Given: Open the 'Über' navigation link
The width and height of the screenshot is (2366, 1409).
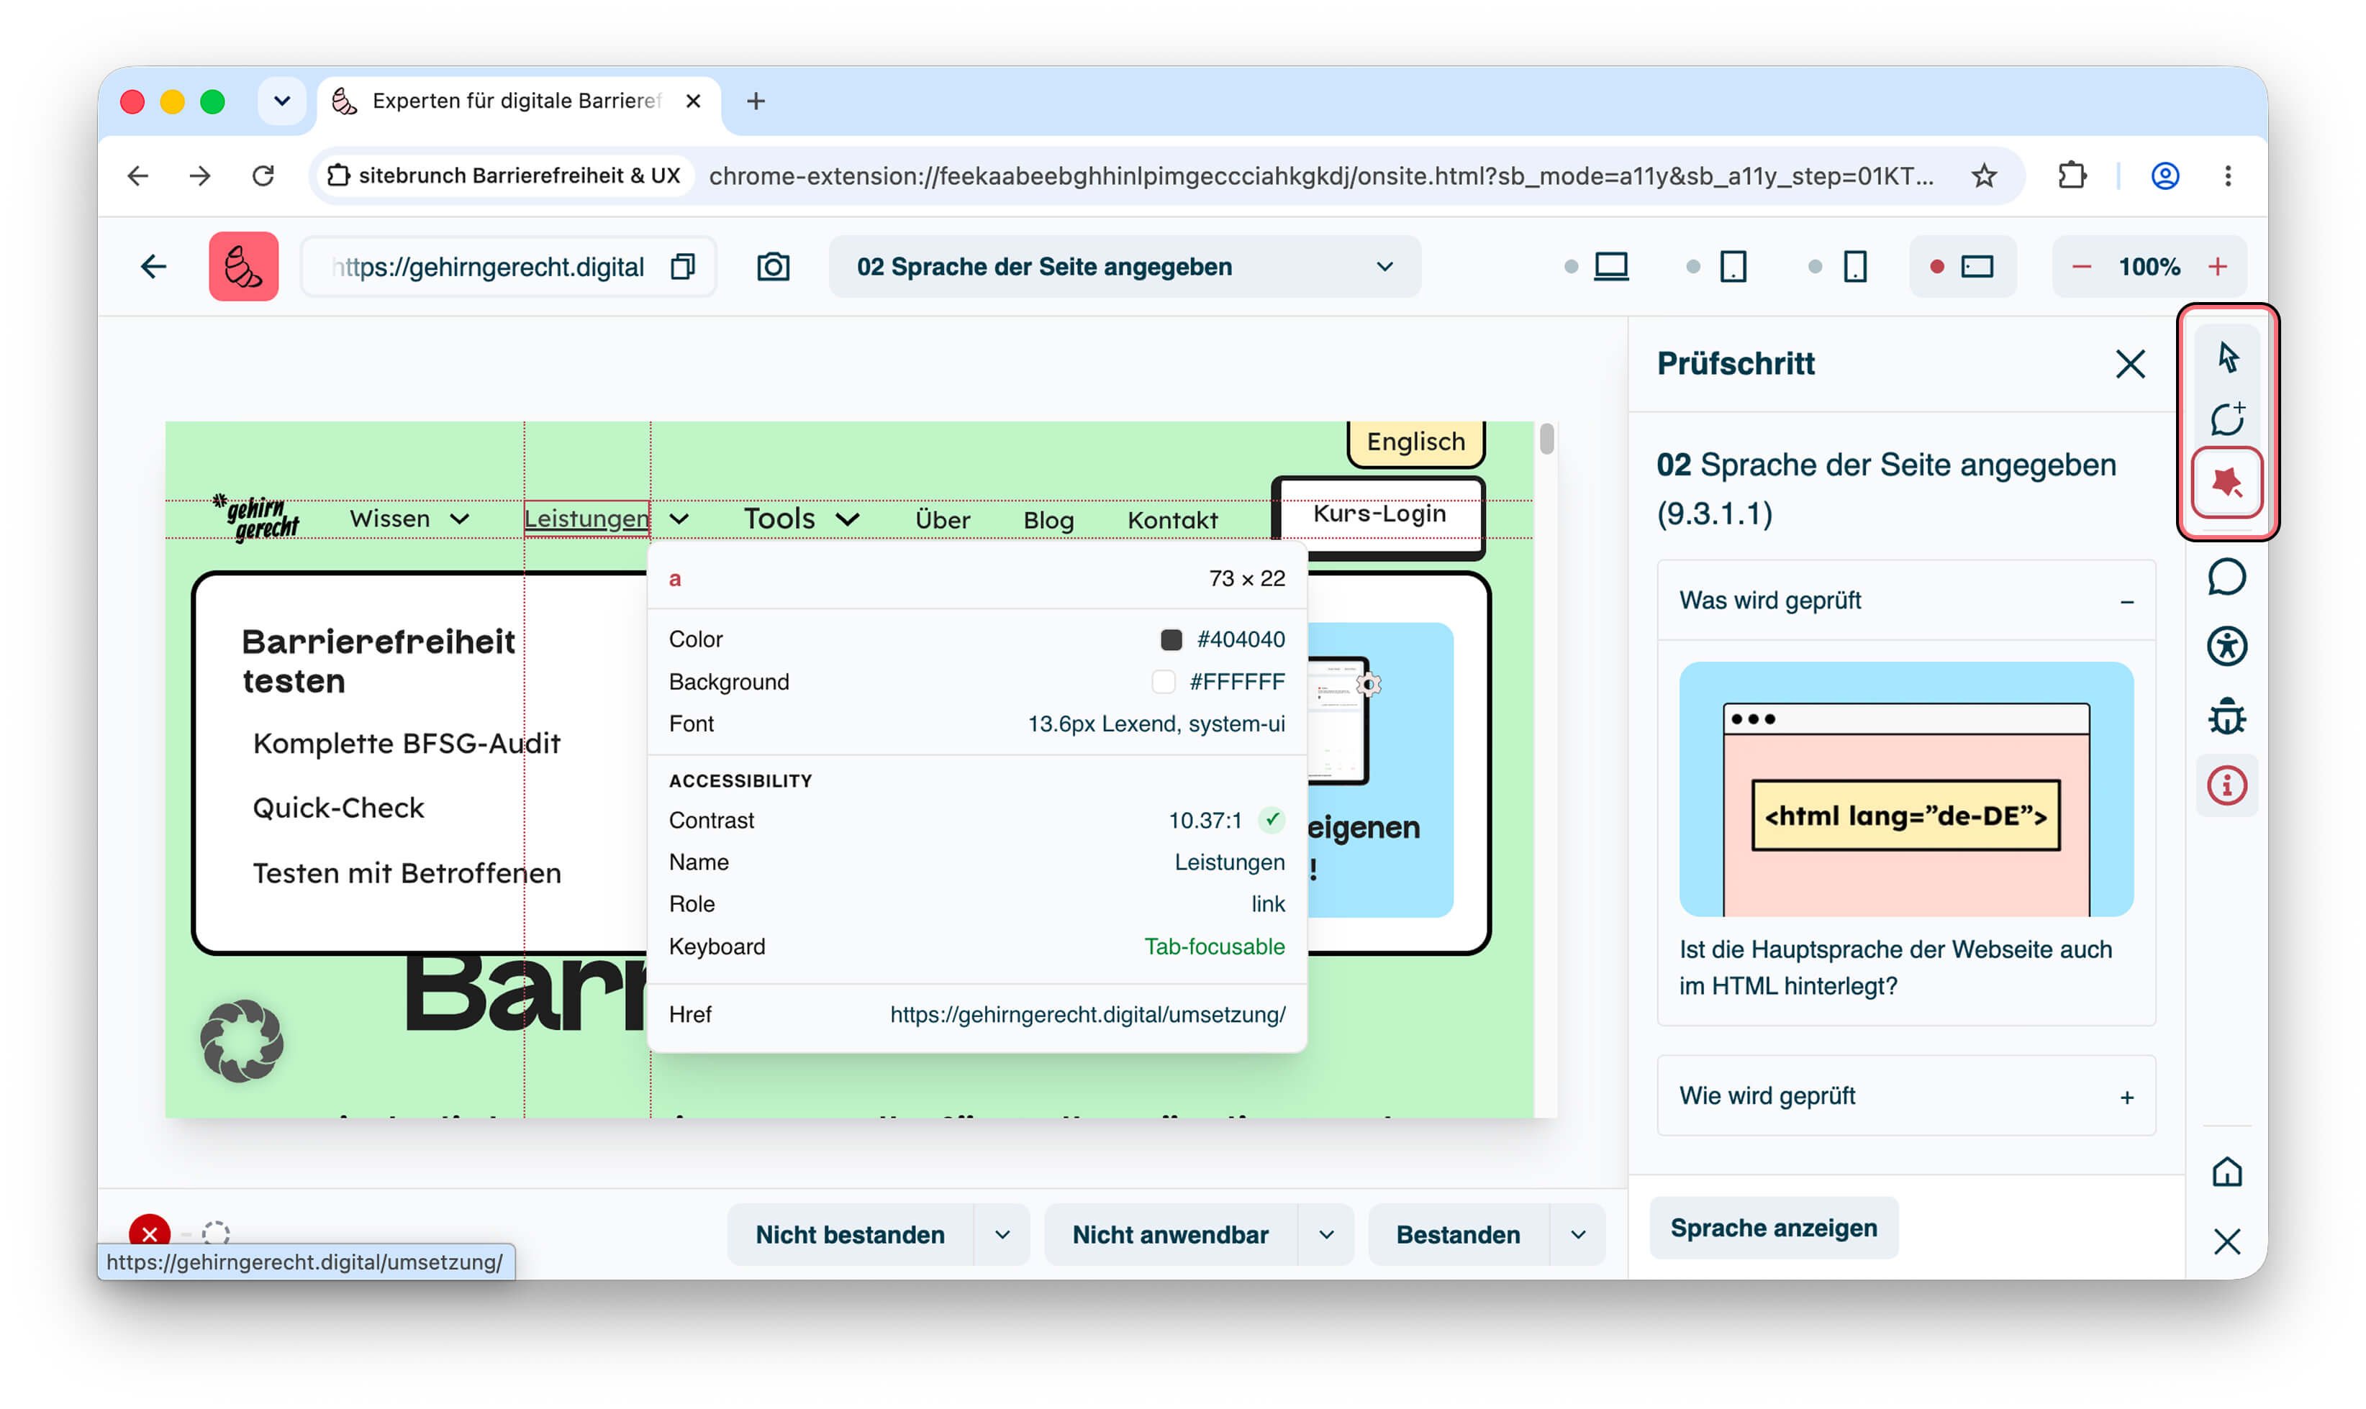Looking at the screenshot, I should click(x=942, y=519).
